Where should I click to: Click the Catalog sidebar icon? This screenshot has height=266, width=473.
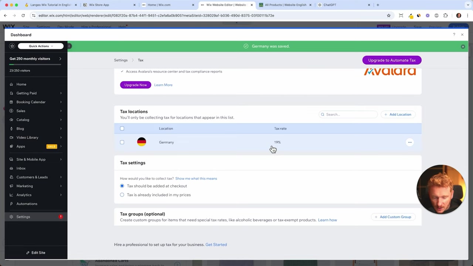click(11, 120)
